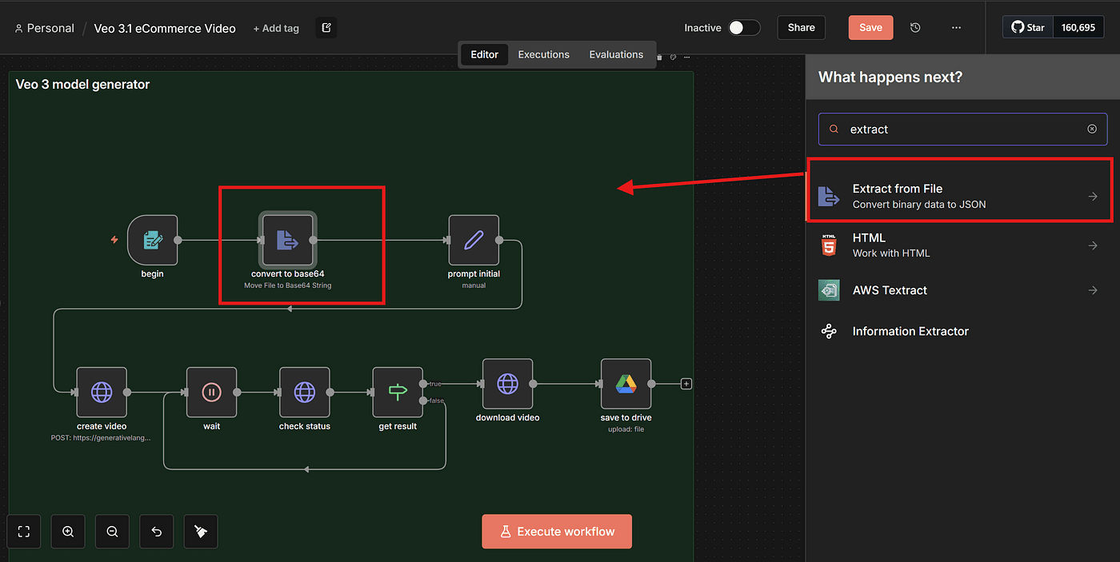Select the 'convert to base64' node
This screenshot has height=562, width=1120.
(x=287, y=240)
